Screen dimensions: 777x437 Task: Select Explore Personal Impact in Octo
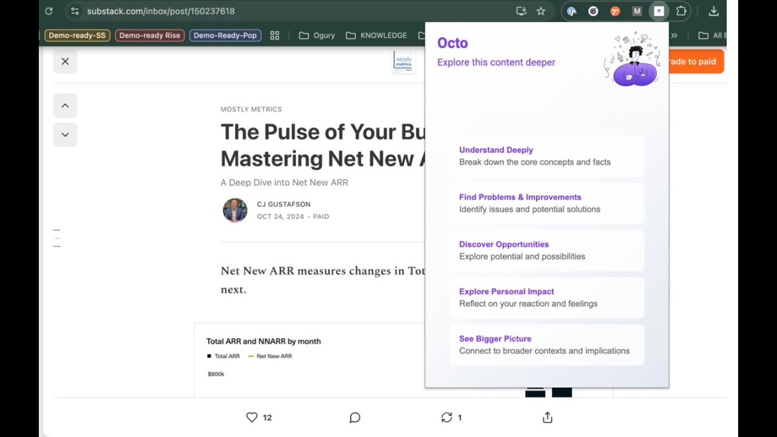click(547, 298)
